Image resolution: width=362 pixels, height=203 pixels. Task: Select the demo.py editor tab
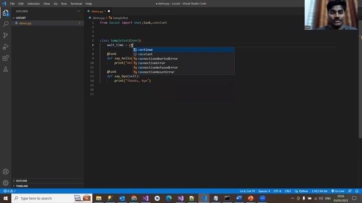(98, 11)
